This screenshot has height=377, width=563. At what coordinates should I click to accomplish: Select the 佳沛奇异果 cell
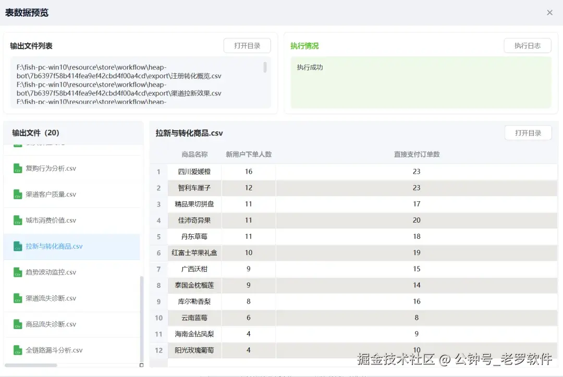pos(194,220)
